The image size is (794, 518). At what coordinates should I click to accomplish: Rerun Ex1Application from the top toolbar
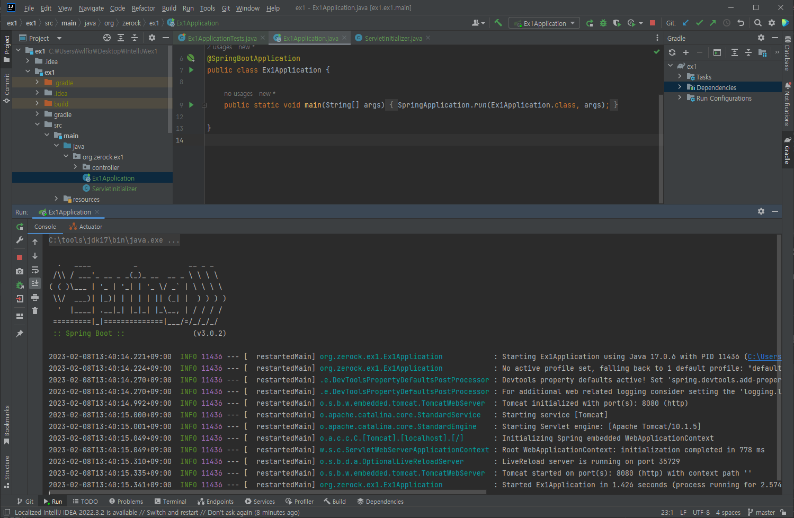[590, 23]
